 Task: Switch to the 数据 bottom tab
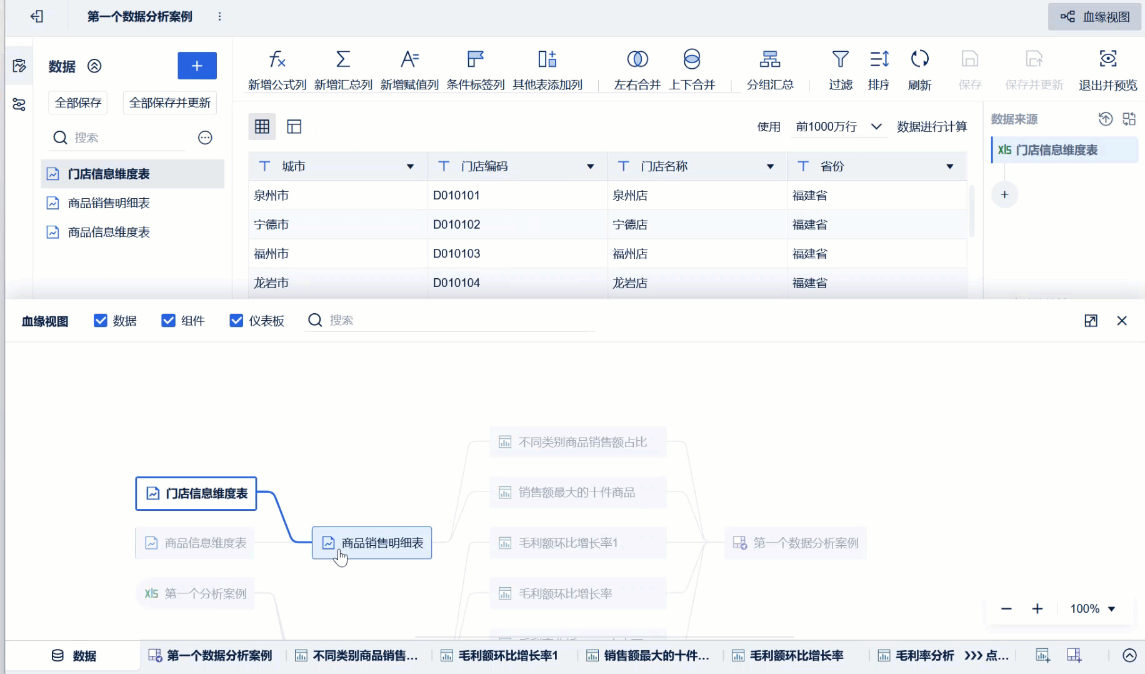click(74, 656)
